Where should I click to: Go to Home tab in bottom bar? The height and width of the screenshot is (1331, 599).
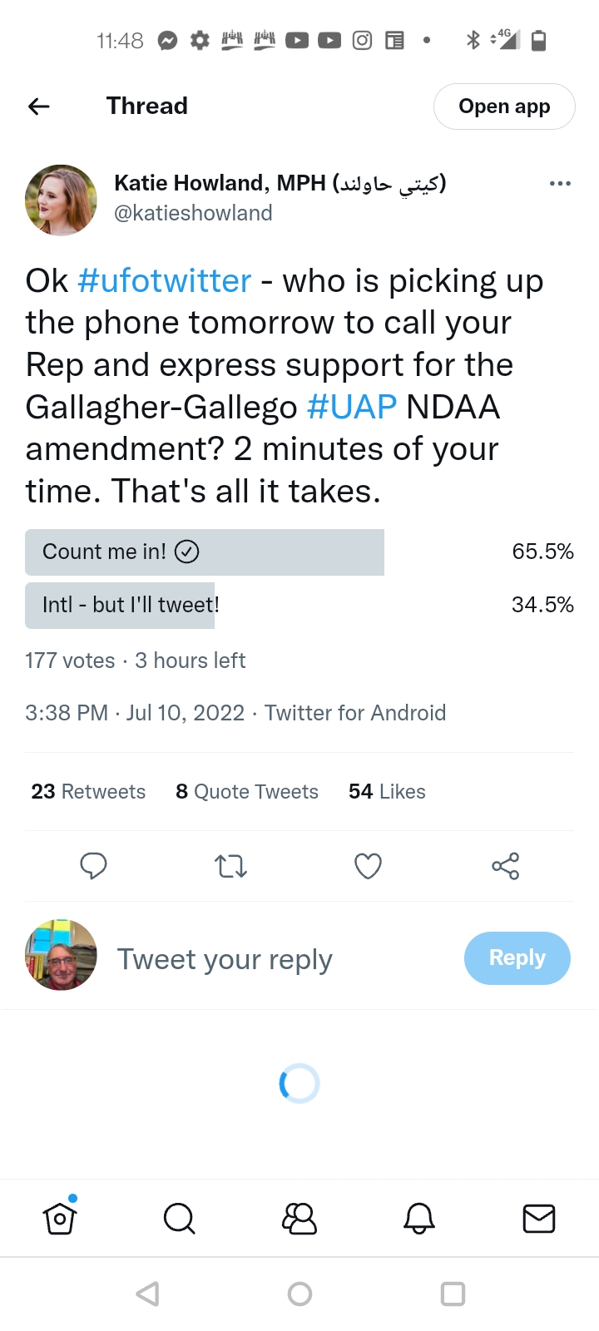coord(60,1219)
